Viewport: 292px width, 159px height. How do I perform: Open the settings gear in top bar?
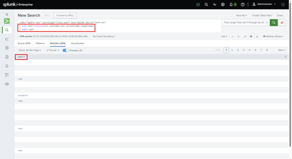(223, 4)
